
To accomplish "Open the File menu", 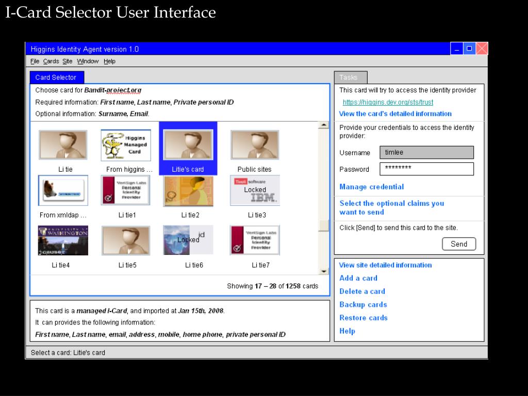I will point(35,61).
